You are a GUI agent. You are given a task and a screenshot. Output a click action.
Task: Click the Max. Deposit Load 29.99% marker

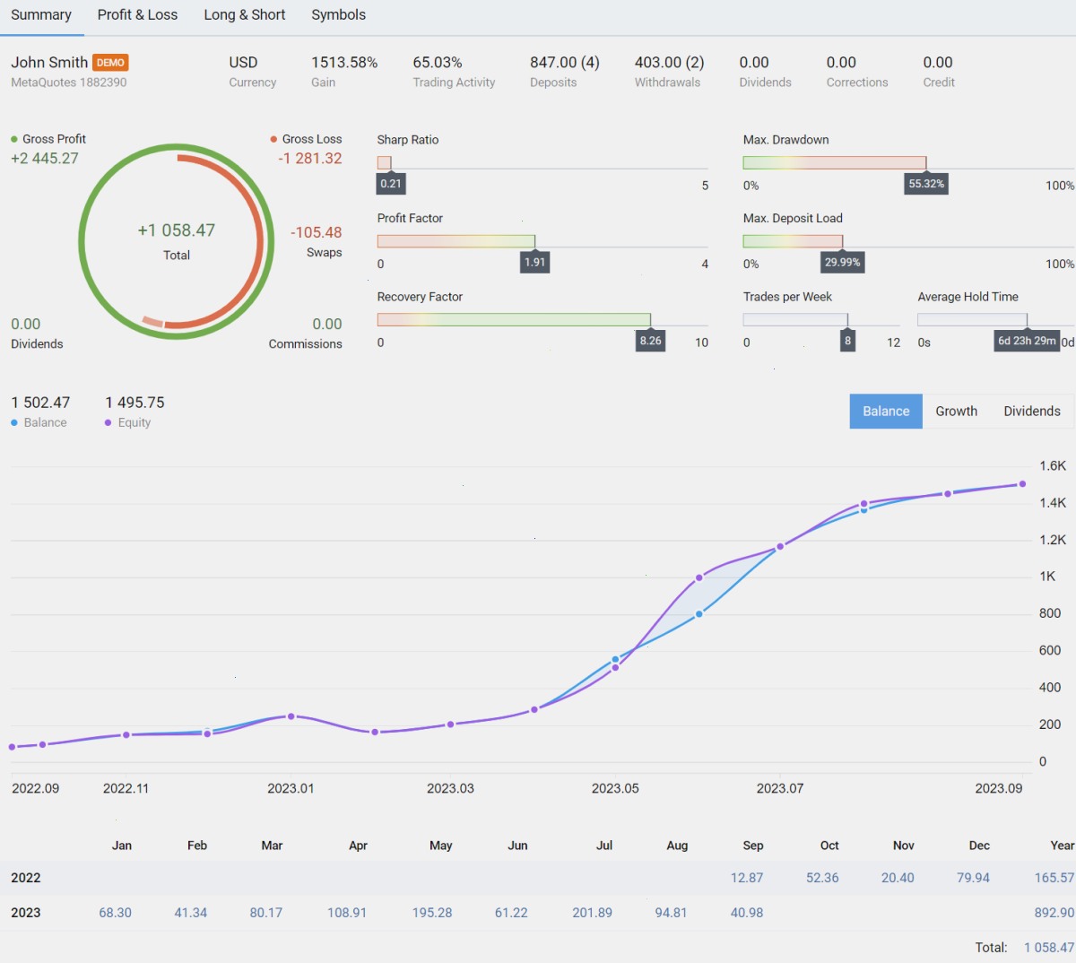point(842,262)
